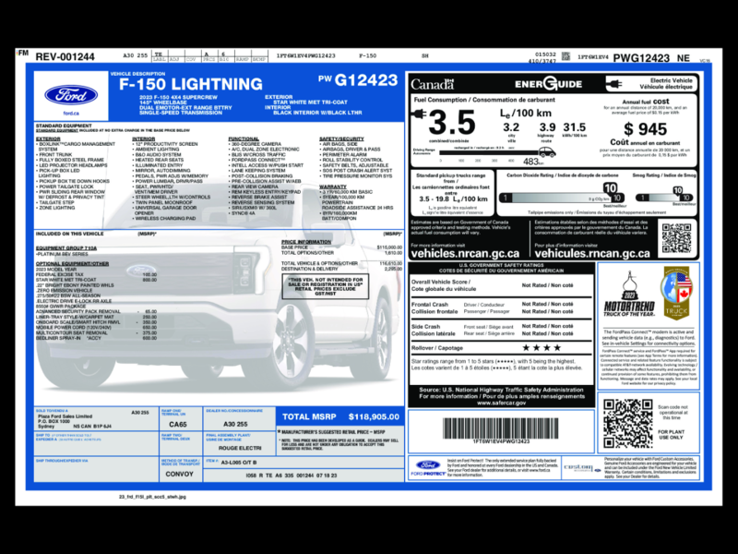Select the 360-DEGREE CAMERA item
This screenshot has height=554, width=738.
click(255, 144)
